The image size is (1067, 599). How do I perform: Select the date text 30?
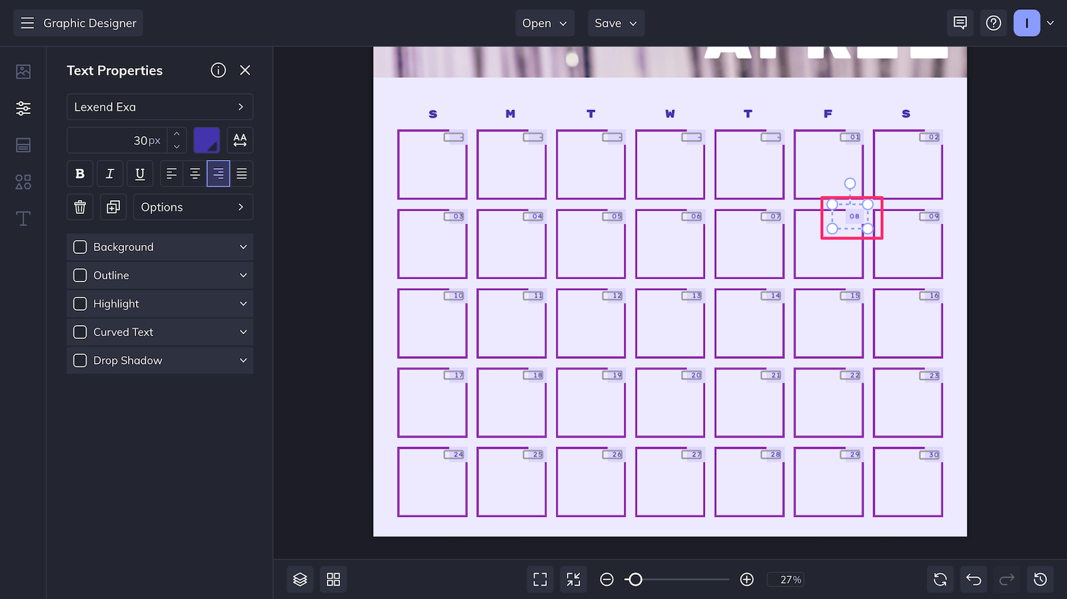click(934, 454)
